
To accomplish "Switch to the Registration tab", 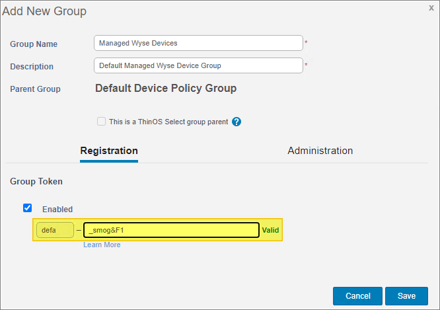I will tap(109, 151).
